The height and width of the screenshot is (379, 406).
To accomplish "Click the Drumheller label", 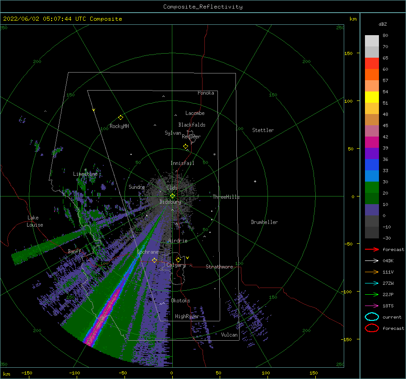I will coord(264,222).
